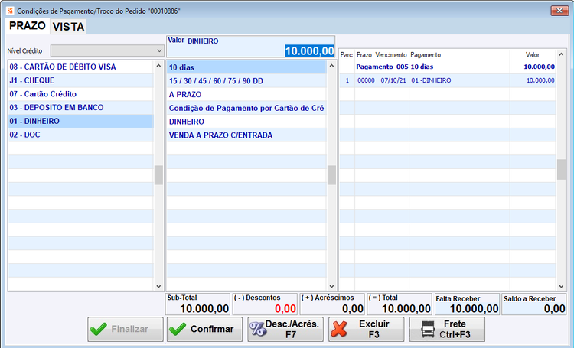Click the application icon in title bar
574x348 pixels.
tap(10, 11)
